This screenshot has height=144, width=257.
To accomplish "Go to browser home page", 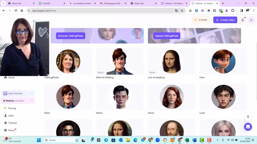I will pos(22,11).
